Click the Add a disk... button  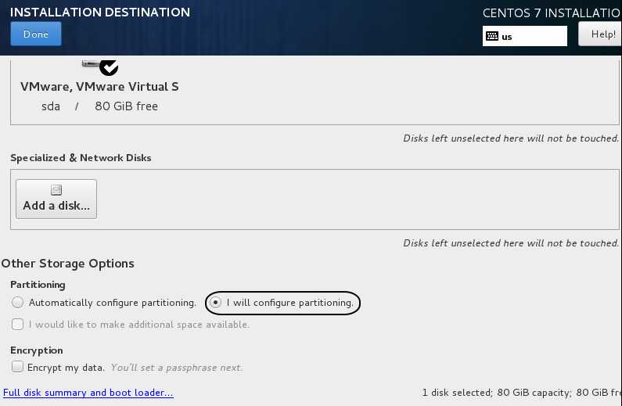coord(56,199)
